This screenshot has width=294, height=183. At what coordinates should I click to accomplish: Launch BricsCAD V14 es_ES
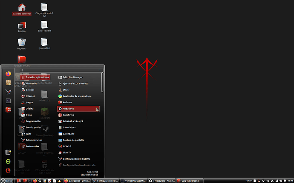[x=78, y=121]
